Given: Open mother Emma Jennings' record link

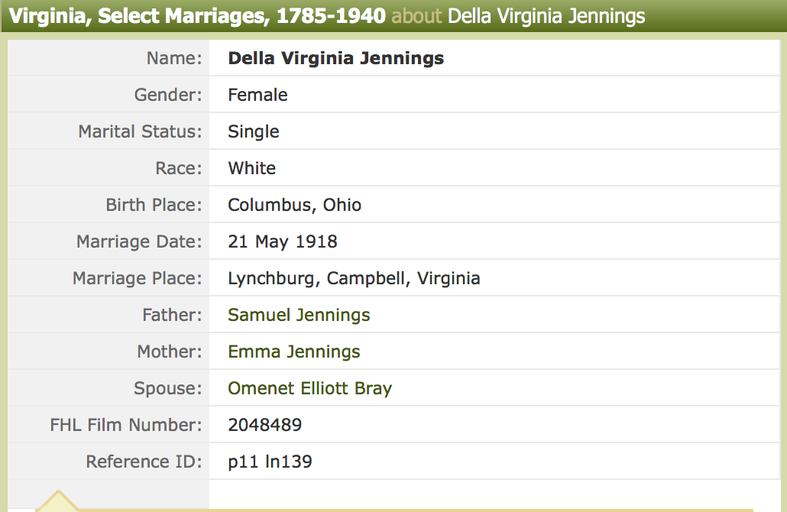Looking at the screenshot, I should [294, 352].
